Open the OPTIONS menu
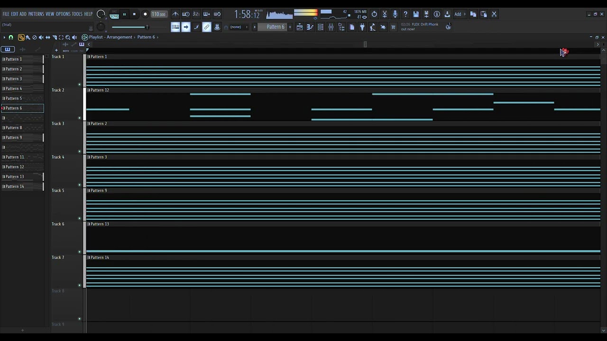 (63, 14)
